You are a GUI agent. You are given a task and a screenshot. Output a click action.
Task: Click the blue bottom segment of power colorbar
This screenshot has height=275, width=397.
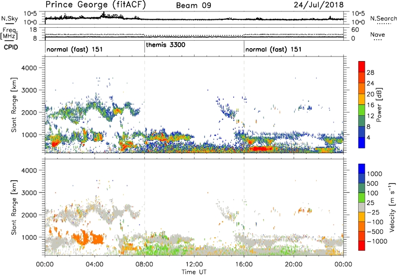[x=362, y=142]
